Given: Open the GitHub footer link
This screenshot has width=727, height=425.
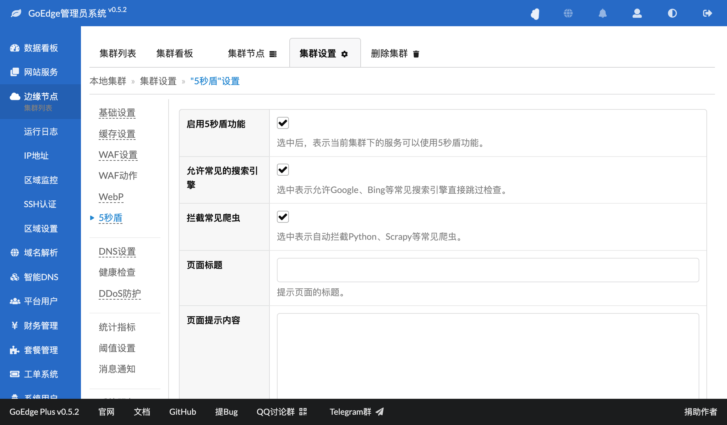Looking at the screenshot, I should click(182, 412).
